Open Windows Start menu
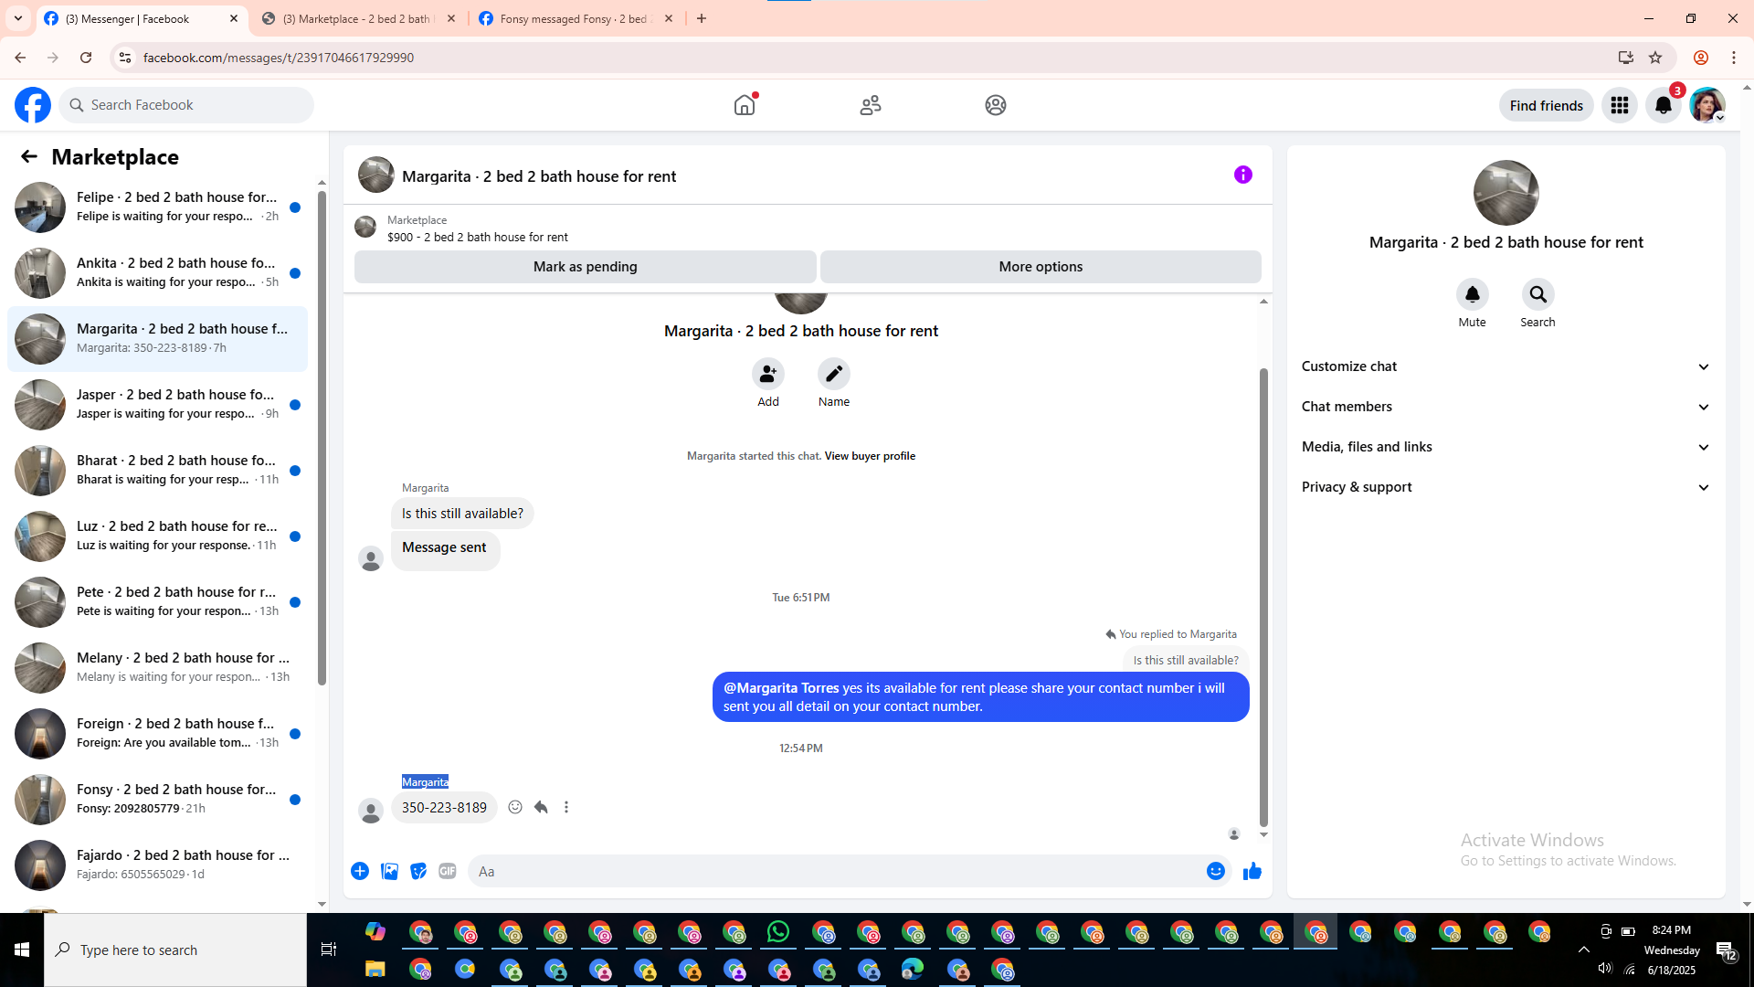The width and height of the screenshot is (1754, 987). point(22,950)
